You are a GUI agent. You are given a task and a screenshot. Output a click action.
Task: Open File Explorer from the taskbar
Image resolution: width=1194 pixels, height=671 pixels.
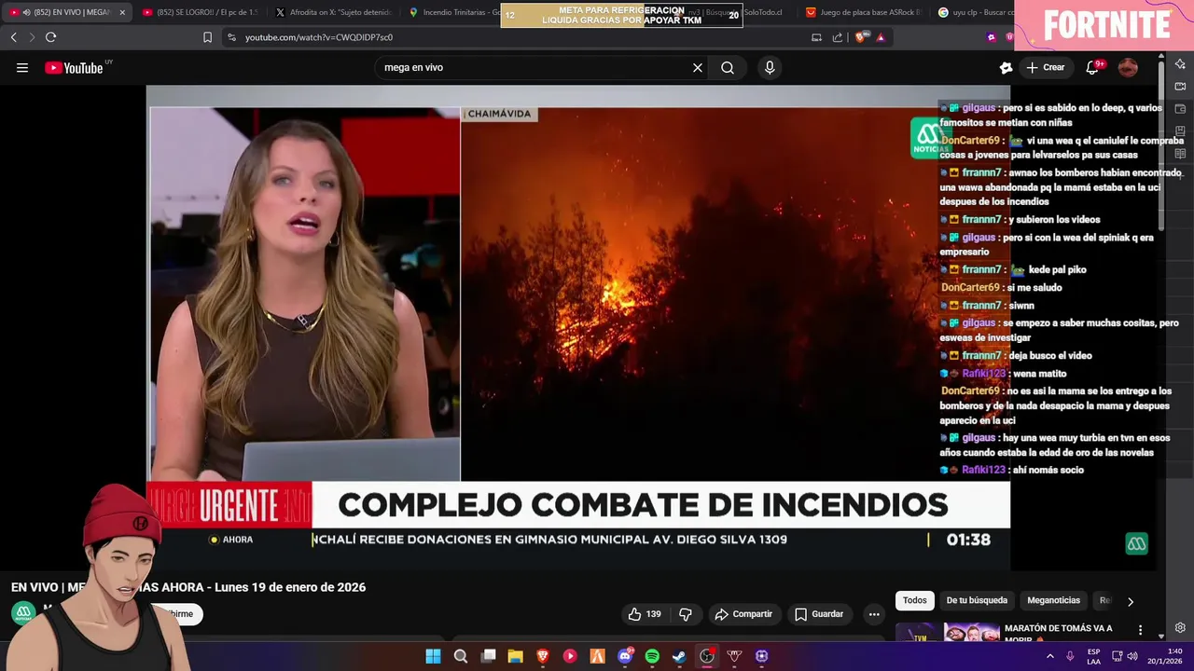coord(515,656)
